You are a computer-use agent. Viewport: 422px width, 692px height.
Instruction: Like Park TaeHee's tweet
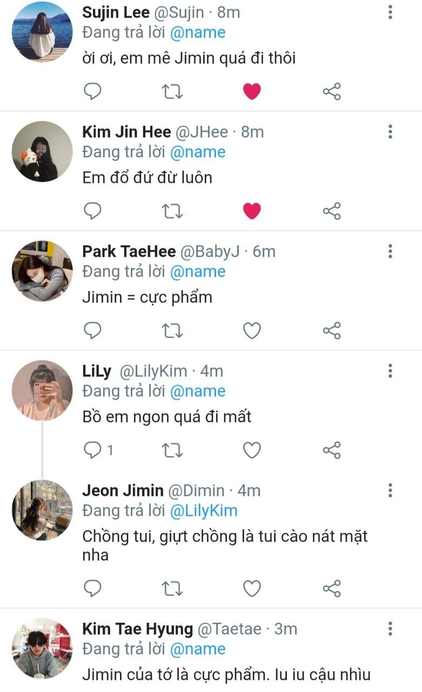click(x=252, y=330)
